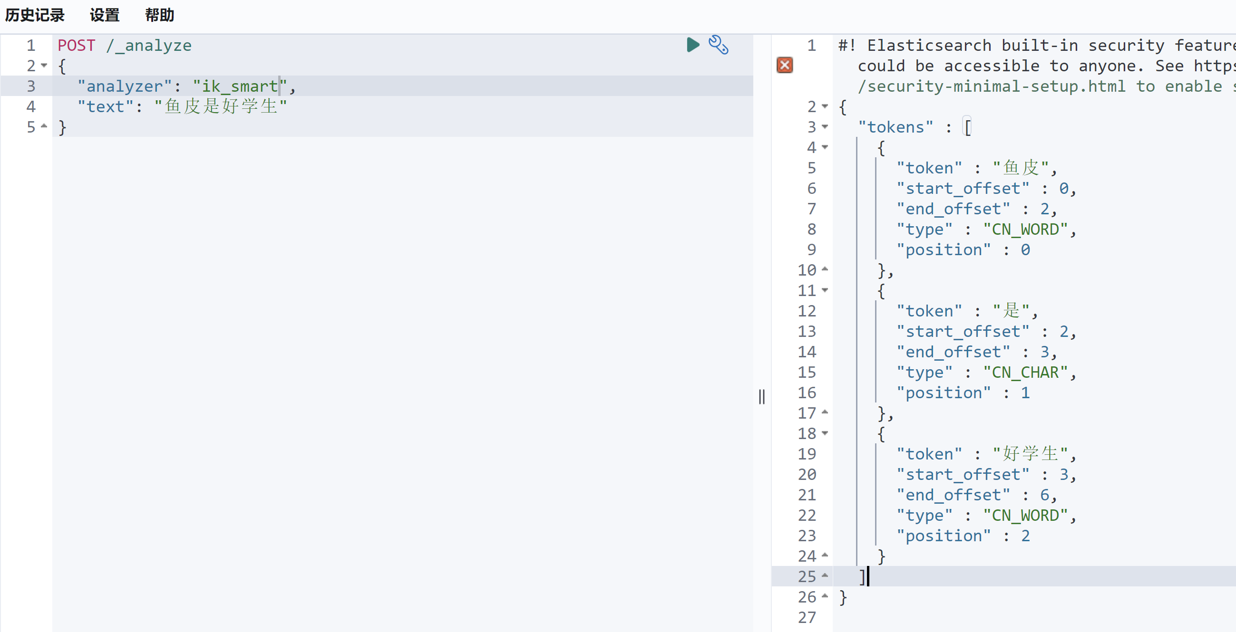1236x632 pixels.
Task: Click "start_offset" : 2 on output line 13
Action: [983, 331]
